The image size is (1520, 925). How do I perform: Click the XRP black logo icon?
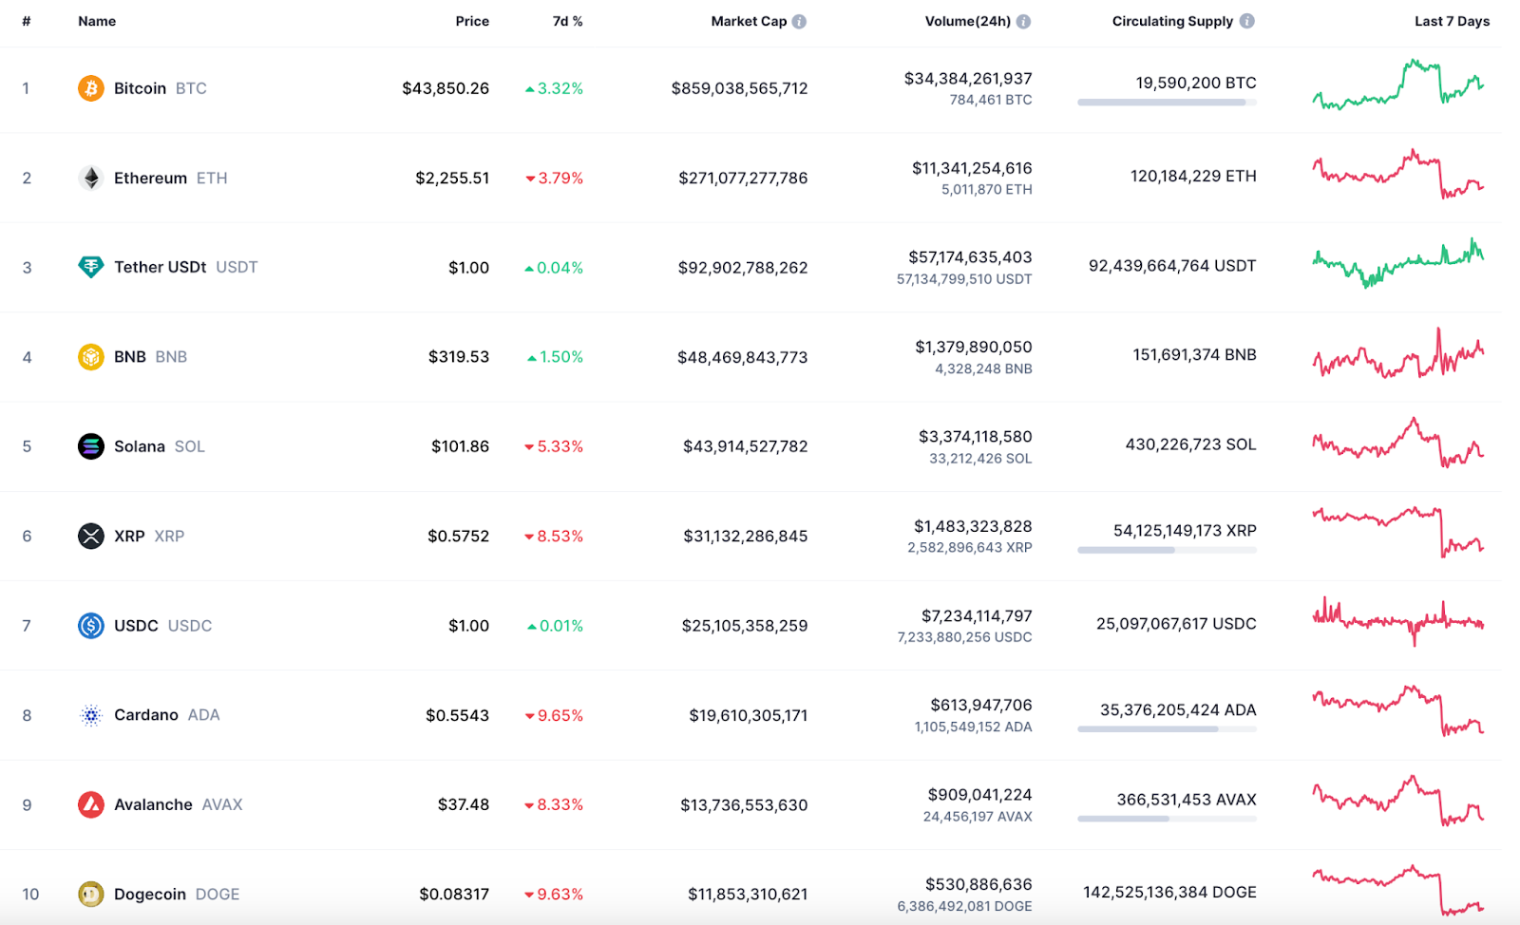coord(90,536)
